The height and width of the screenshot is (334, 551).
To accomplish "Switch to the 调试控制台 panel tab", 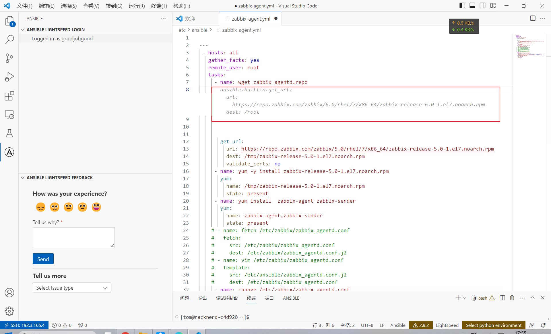I will tap(227, 298).
